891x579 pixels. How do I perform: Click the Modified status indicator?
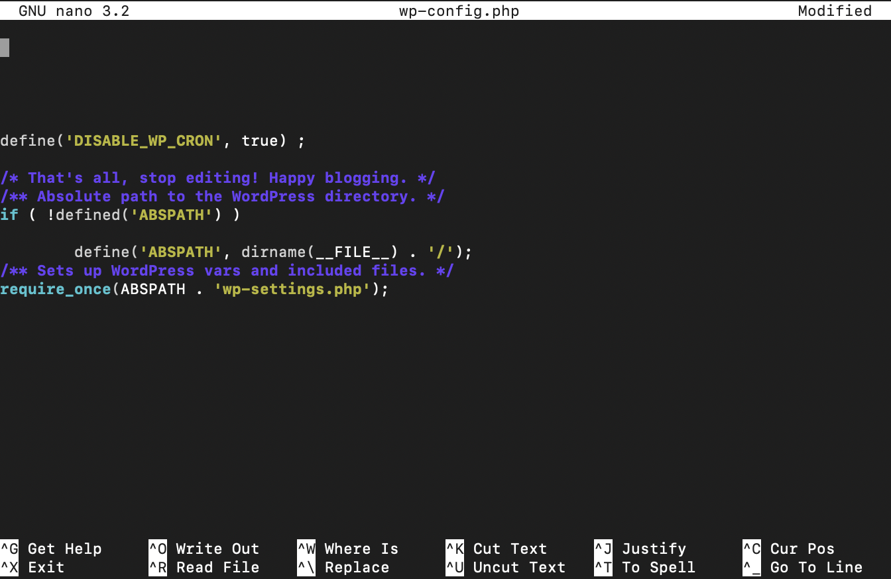pos(835,11)
